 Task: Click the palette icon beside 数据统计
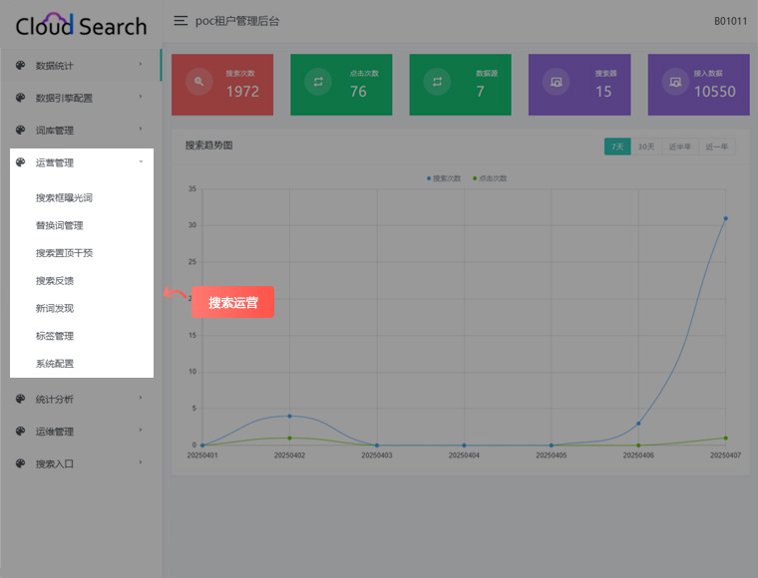point(20,66)
